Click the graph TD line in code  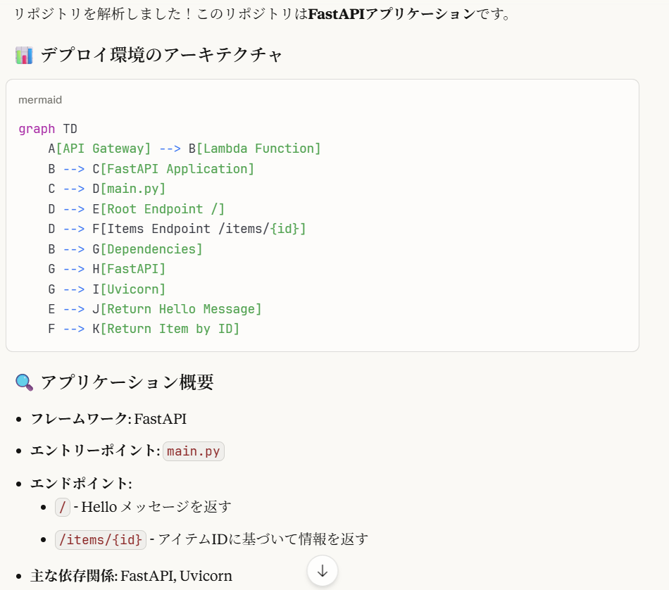[x=48, y=129]
